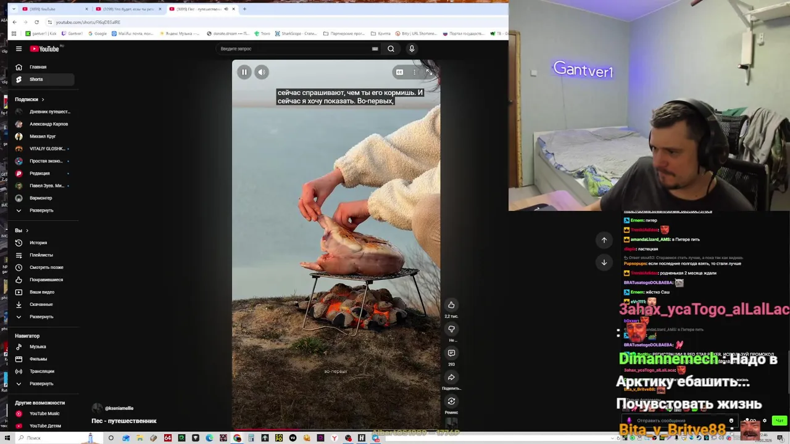Image resolution: width=790 pixels, height=444 pixels.
Task: Select Shorts in the sidebar
Action: click(43, 79)
